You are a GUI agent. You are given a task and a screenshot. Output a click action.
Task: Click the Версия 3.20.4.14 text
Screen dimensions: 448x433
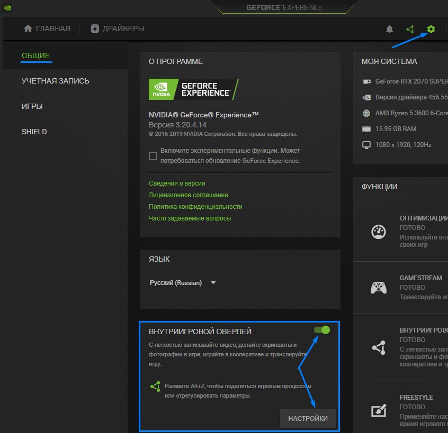[x=177, y=125]
